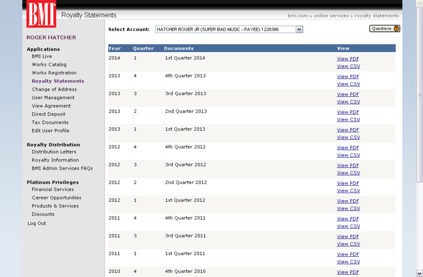Click the vertical scrollbar thumb

pyautogui.click(x=420, y=94)
